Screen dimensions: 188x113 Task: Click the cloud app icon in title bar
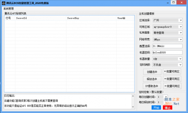click(3, 3)
